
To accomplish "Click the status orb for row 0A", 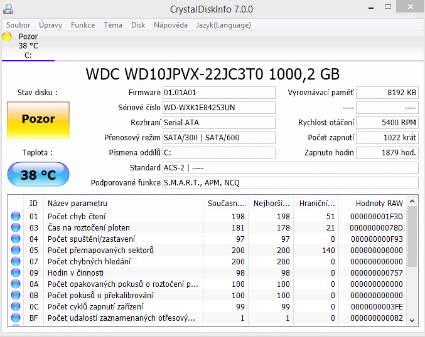I will point(16,284).
